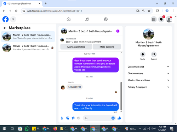Open Windows Start menu
The height and width of the screenshot is (132, 177).
click(4, 129)
